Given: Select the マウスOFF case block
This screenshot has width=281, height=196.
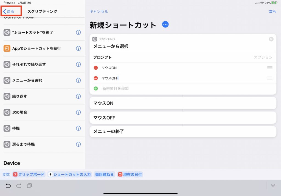Looking at the screenshot, I should point(183,118).
